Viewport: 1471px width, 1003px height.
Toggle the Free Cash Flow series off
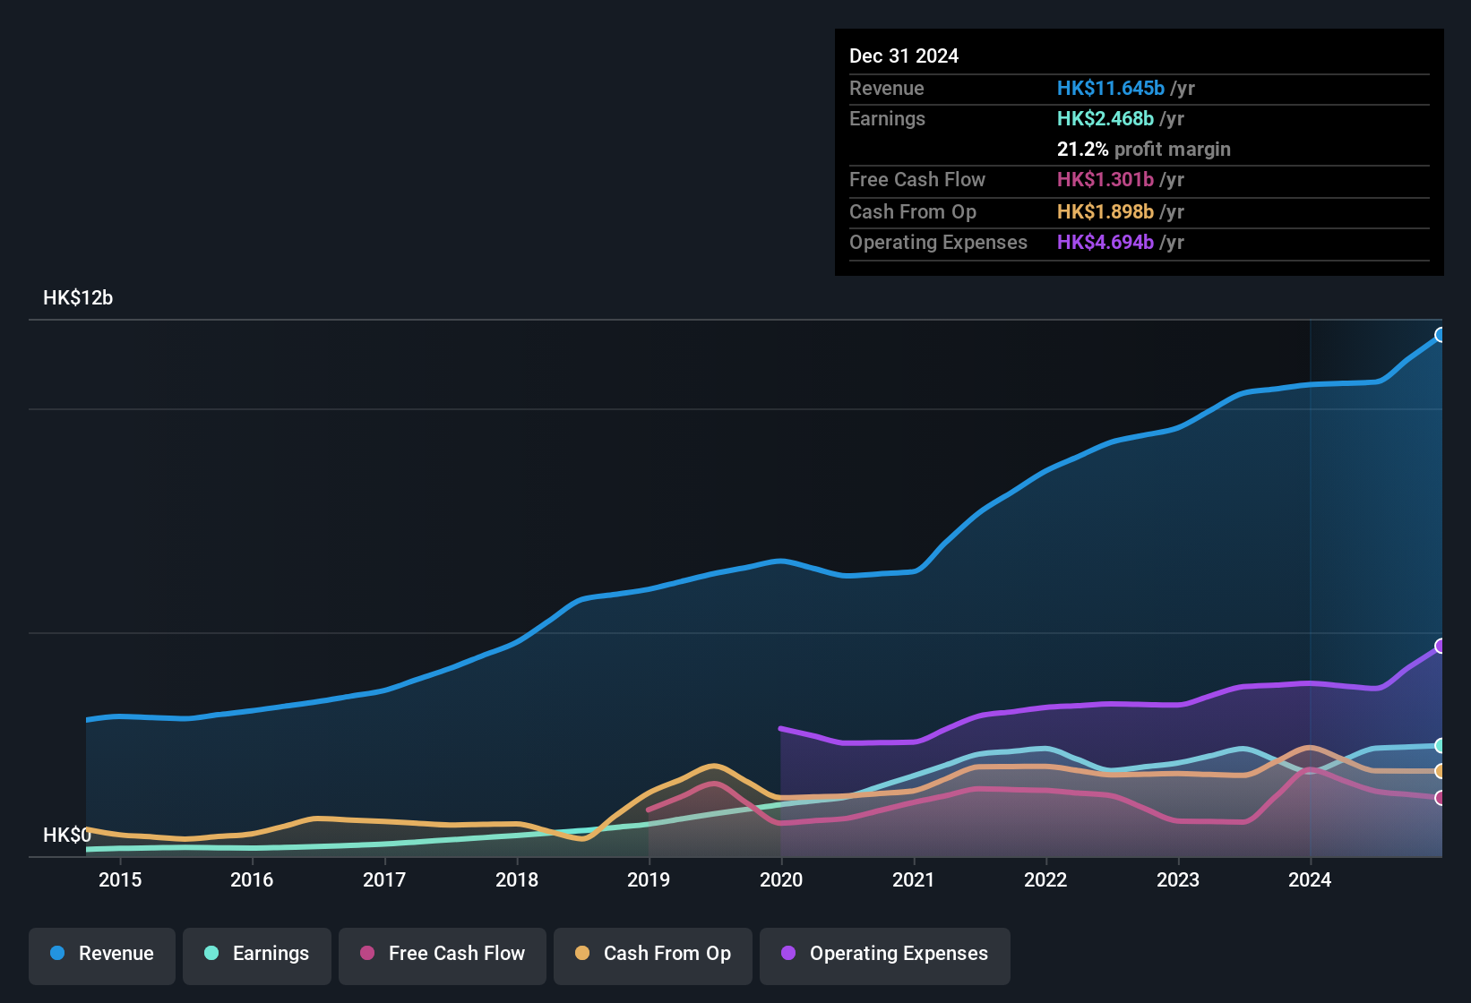coord(442,954)
